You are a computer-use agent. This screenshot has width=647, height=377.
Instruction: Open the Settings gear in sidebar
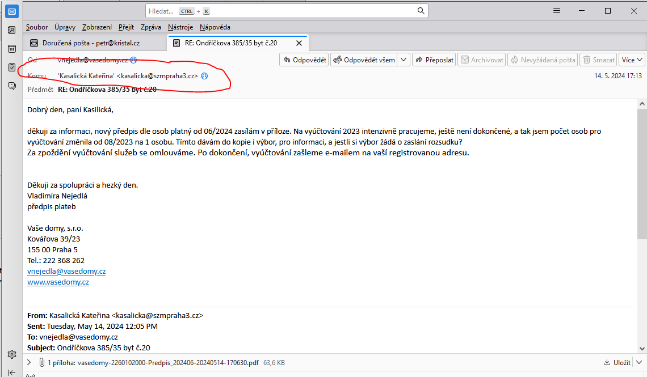(x=11, y=354)
